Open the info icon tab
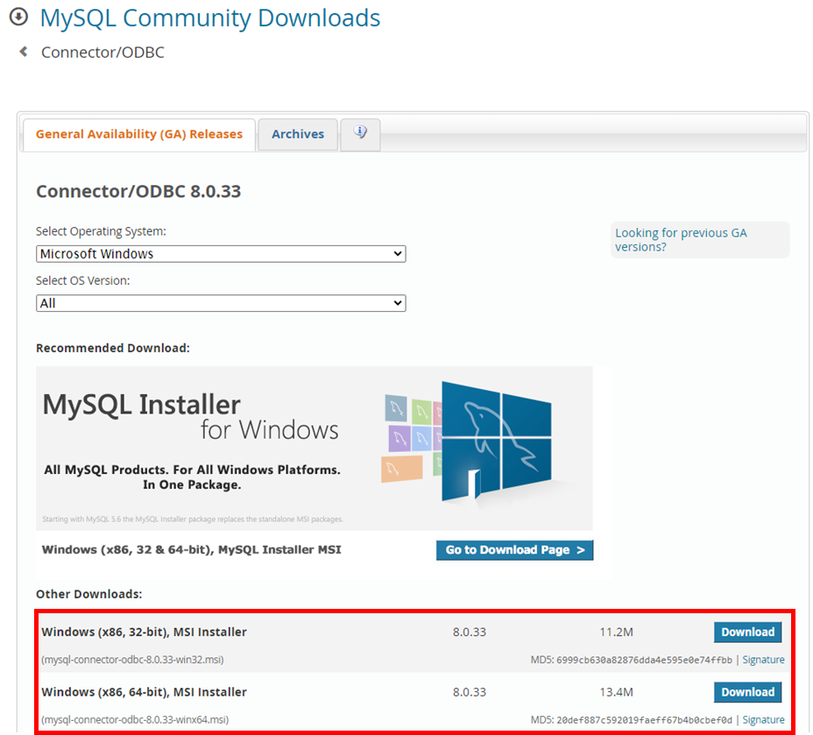813x735 pixels. 360,133
